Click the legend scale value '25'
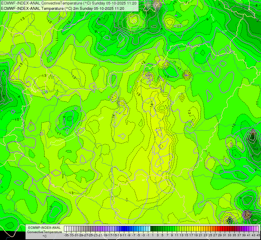 210,235
